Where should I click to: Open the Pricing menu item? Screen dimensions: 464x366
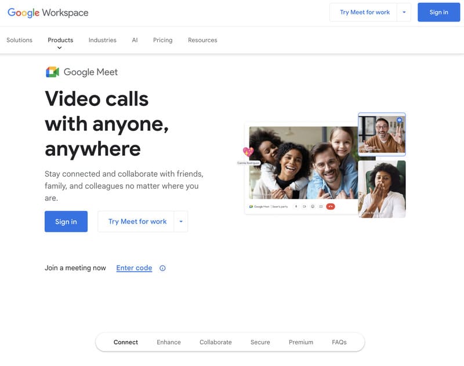pos(162,40)
